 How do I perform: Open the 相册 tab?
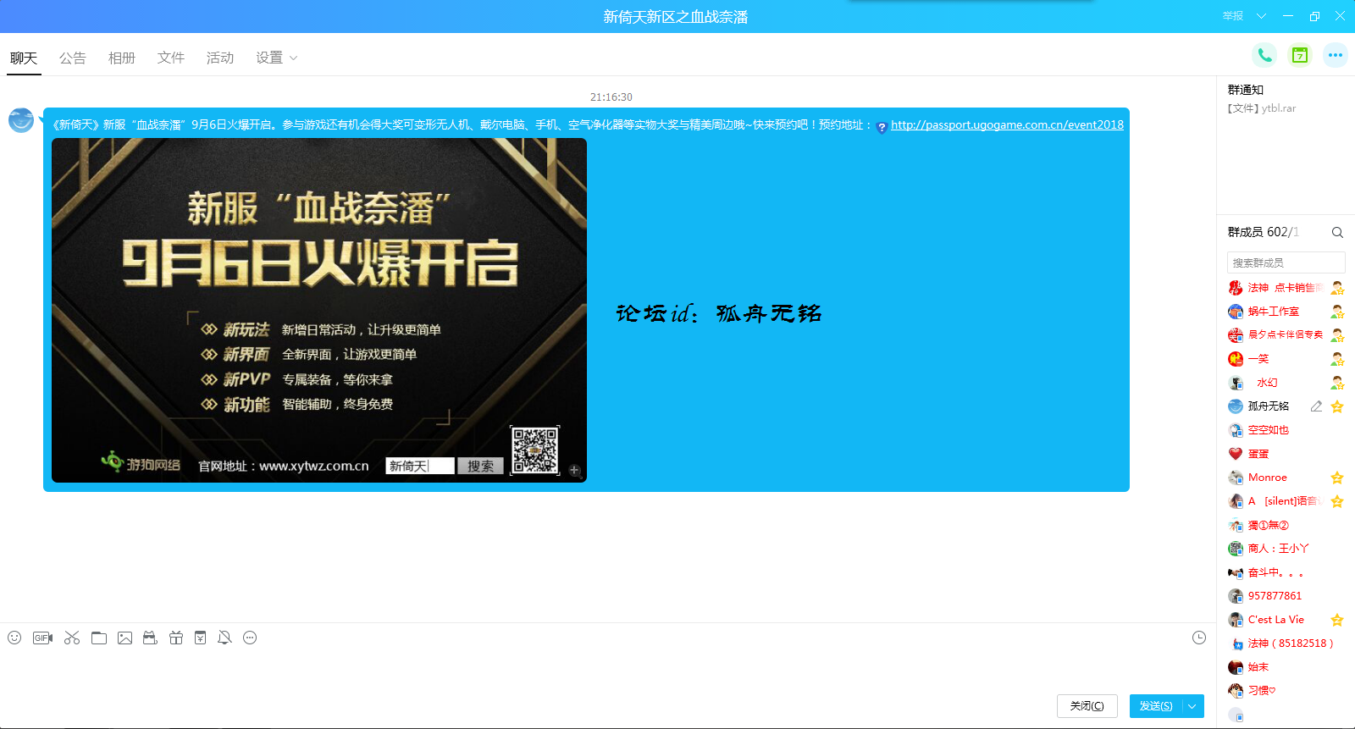point(122,58)
